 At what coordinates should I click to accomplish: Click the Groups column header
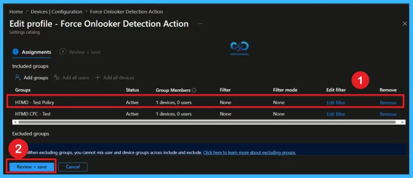point(23,90)
